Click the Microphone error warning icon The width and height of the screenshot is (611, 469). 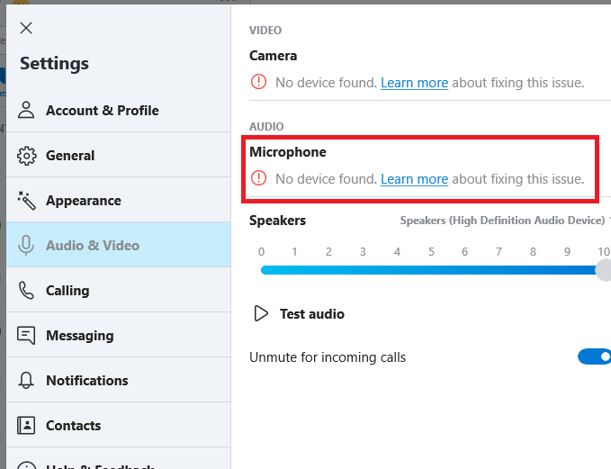[x=259, y=178]
